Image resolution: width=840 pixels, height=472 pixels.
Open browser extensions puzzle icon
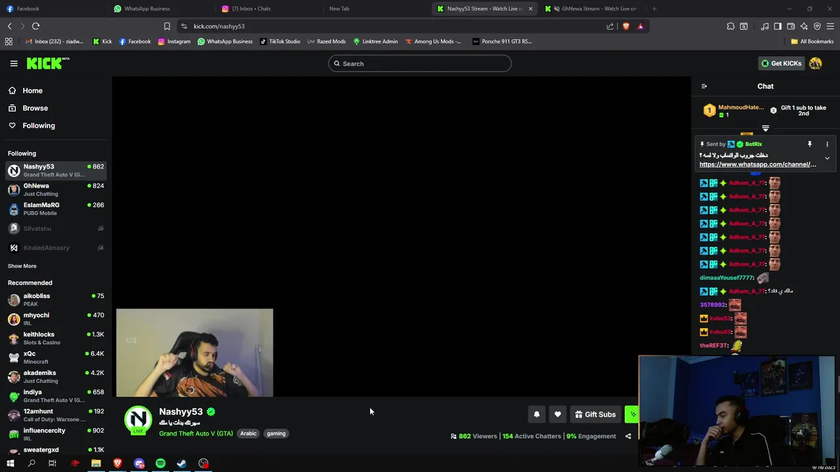730,26
